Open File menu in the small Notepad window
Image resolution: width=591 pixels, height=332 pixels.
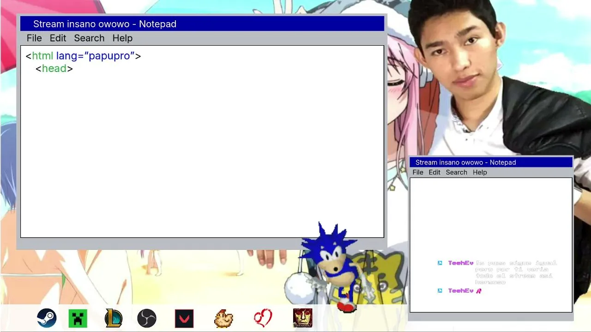tap(418, 172)
